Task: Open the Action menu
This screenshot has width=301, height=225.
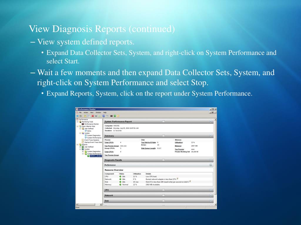Action: click(x=86, y=112)
